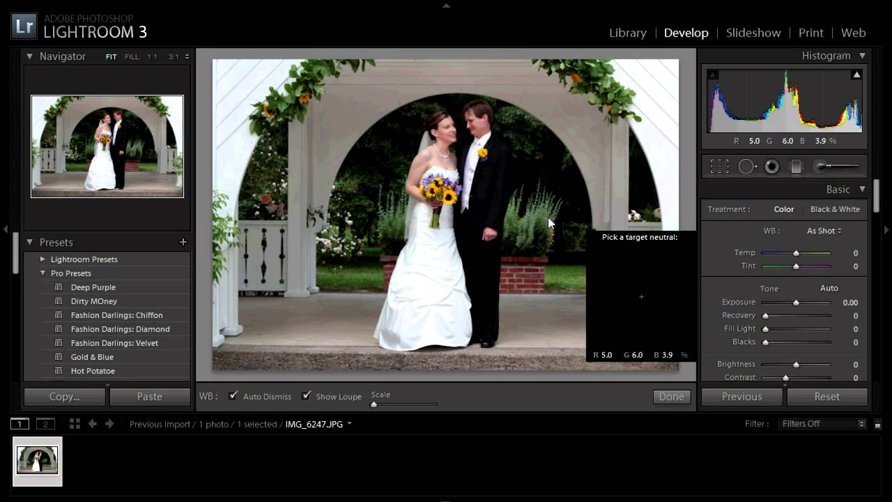The width and height of the screenshot is (892, 502).
Task: Click the Auto tone button
Action: [x=829, y=288]
